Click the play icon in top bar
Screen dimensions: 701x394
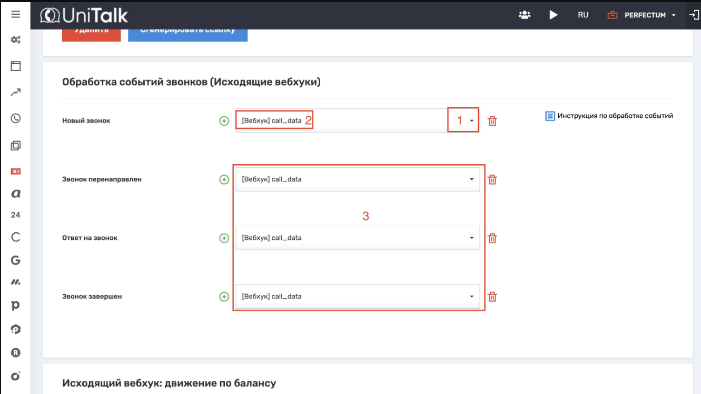pyautogui.click(x=553, y=15)
